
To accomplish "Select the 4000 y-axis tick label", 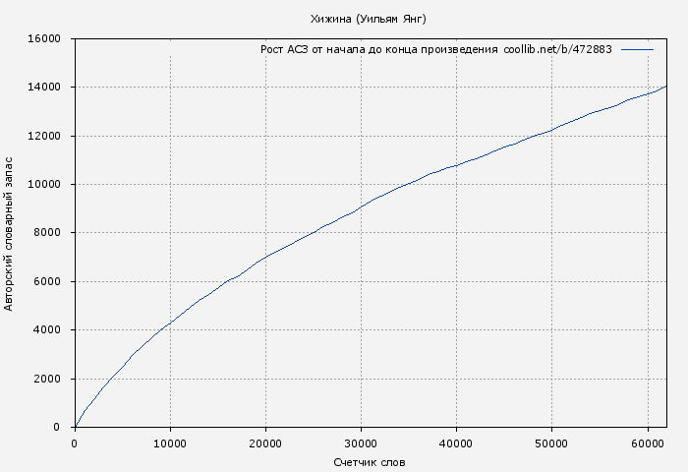I will (48, 330).
